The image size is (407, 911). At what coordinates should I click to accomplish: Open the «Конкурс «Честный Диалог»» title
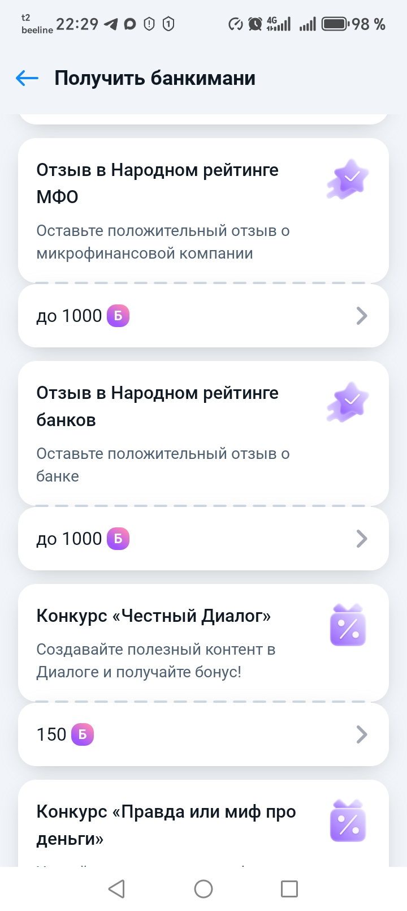pos(154,616)
